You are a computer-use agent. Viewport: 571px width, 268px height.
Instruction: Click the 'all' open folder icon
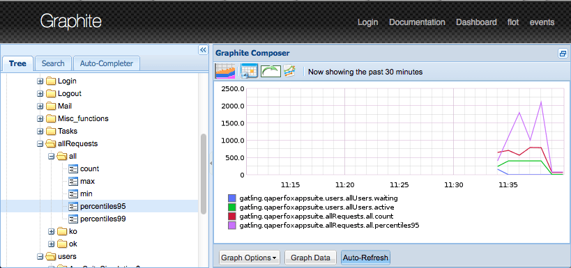tap(62, 156)
